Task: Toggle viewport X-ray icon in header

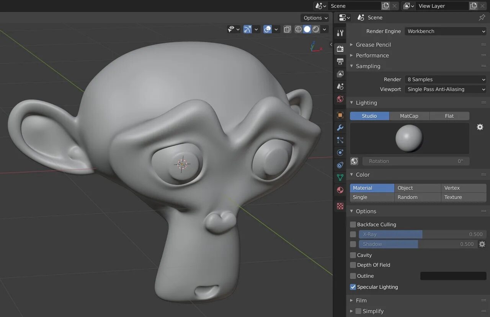Action: pyautogui.click(x=287, y=29)
